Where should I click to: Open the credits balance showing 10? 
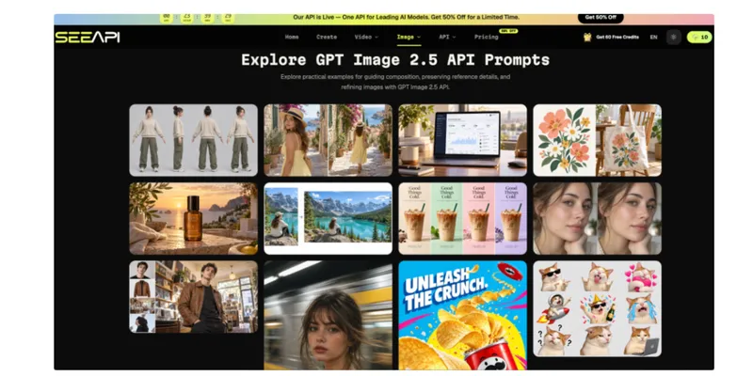tap(699, 37)
